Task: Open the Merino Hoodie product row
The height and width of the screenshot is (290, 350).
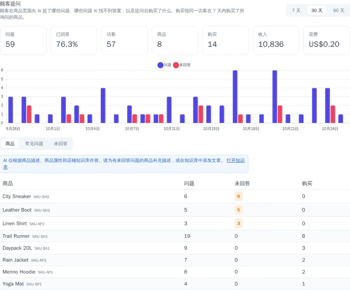Action: [175, 272]
